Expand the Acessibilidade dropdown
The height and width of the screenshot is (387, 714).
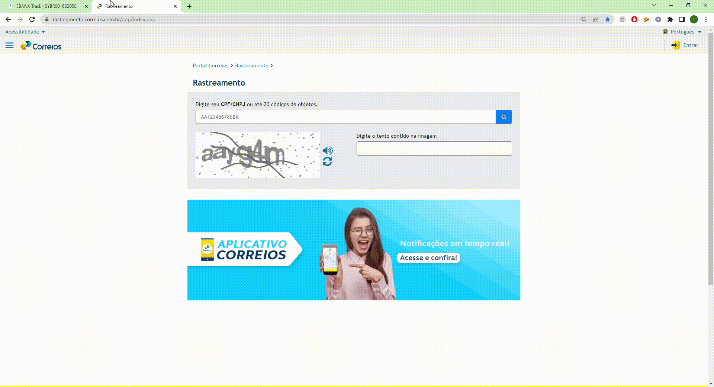tap(25, 32)
